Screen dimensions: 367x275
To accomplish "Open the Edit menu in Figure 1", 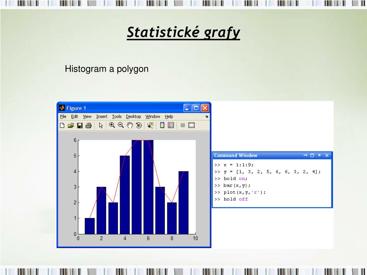I will [75, 116].
